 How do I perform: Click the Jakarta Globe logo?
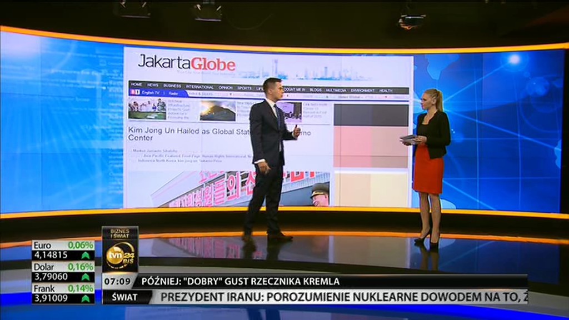(187, 63)
